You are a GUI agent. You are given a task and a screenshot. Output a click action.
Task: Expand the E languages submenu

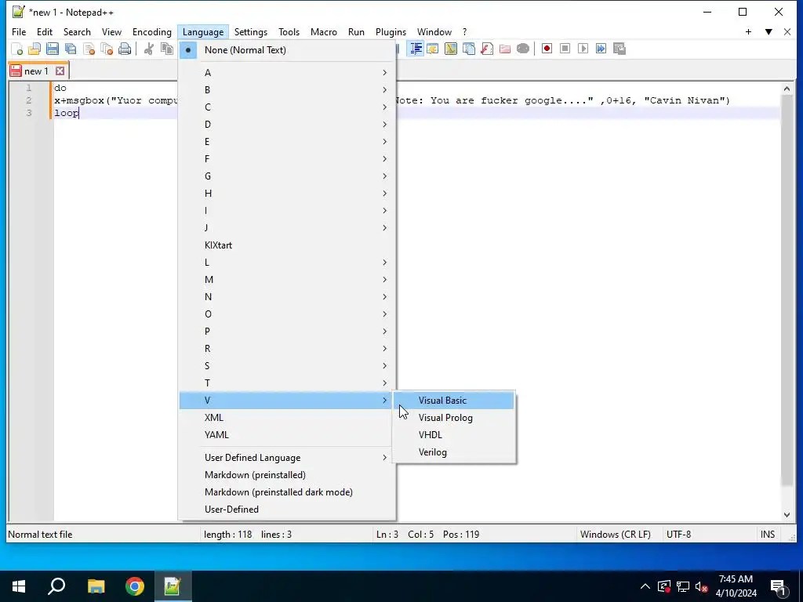click(x=287, y=142)
